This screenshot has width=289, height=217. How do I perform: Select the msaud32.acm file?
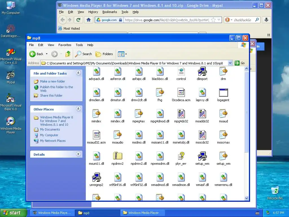(96, 138)
